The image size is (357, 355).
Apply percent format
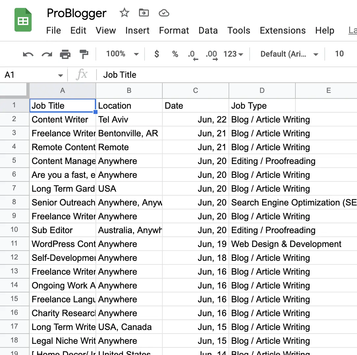(175, 54)
